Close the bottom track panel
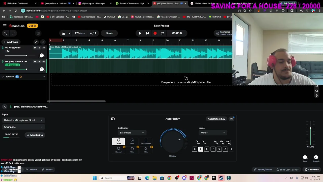 pos(5,107)
